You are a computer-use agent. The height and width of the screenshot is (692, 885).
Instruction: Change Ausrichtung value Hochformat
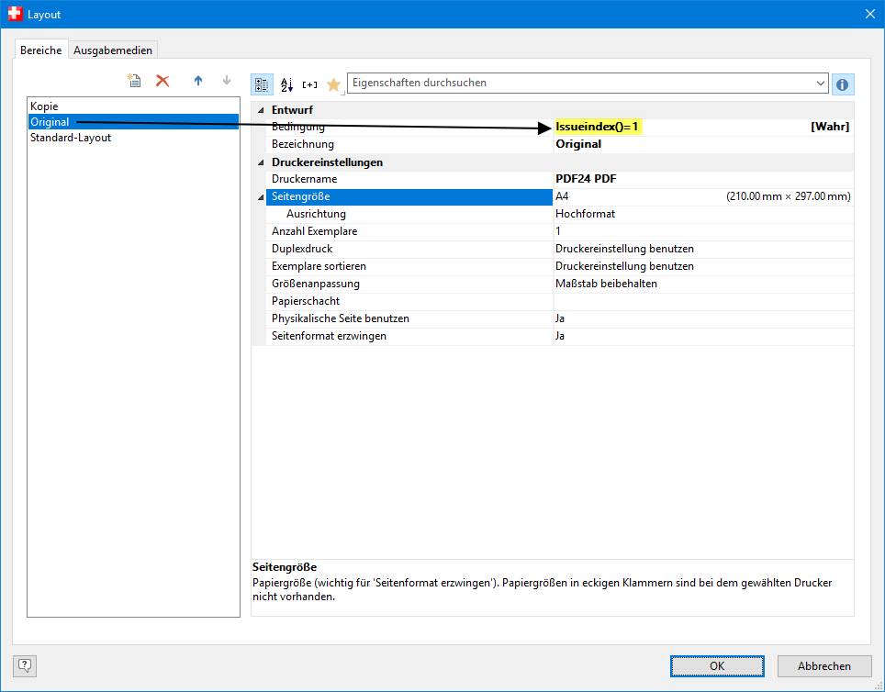703,214
